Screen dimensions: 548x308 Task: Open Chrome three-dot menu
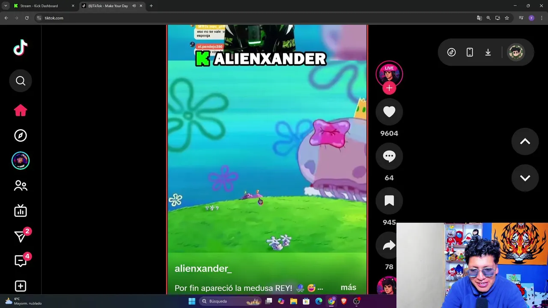(542, 18)
